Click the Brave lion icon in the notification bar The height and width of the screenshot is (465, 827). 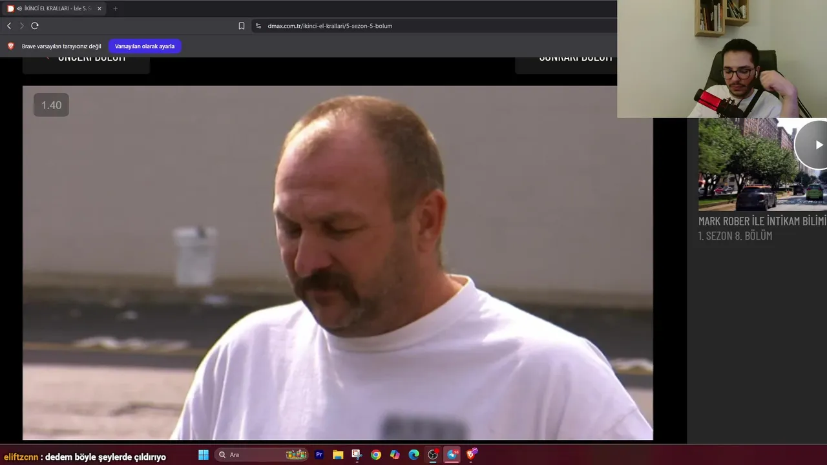point(10,46)
